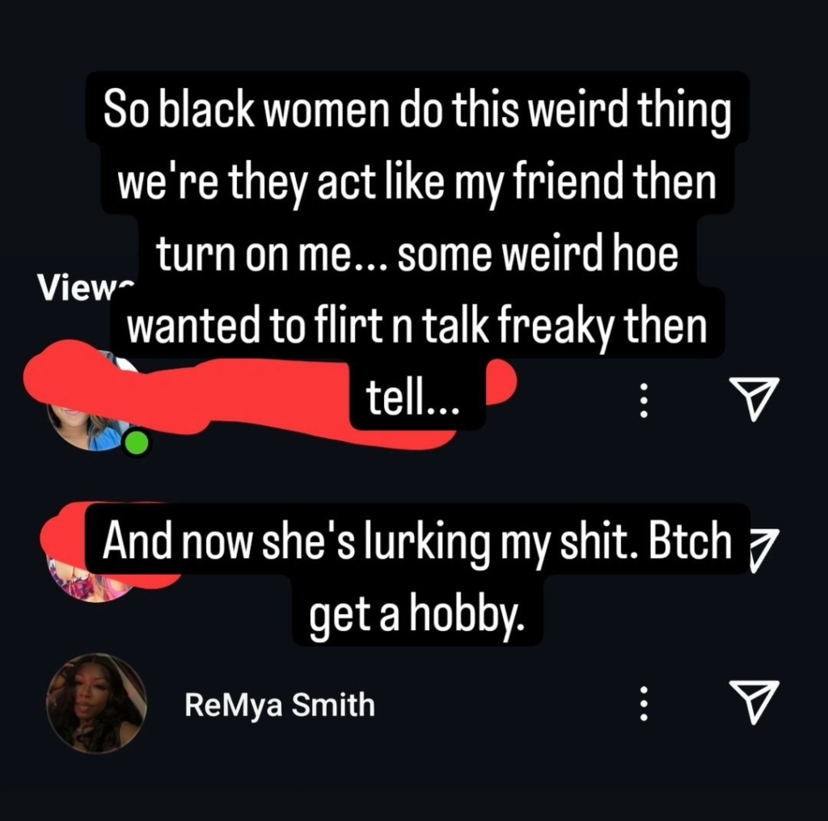Viewport: 828px width, 821px height.
Task: Open three-dot menu for the online viewer
Action: 643,401
